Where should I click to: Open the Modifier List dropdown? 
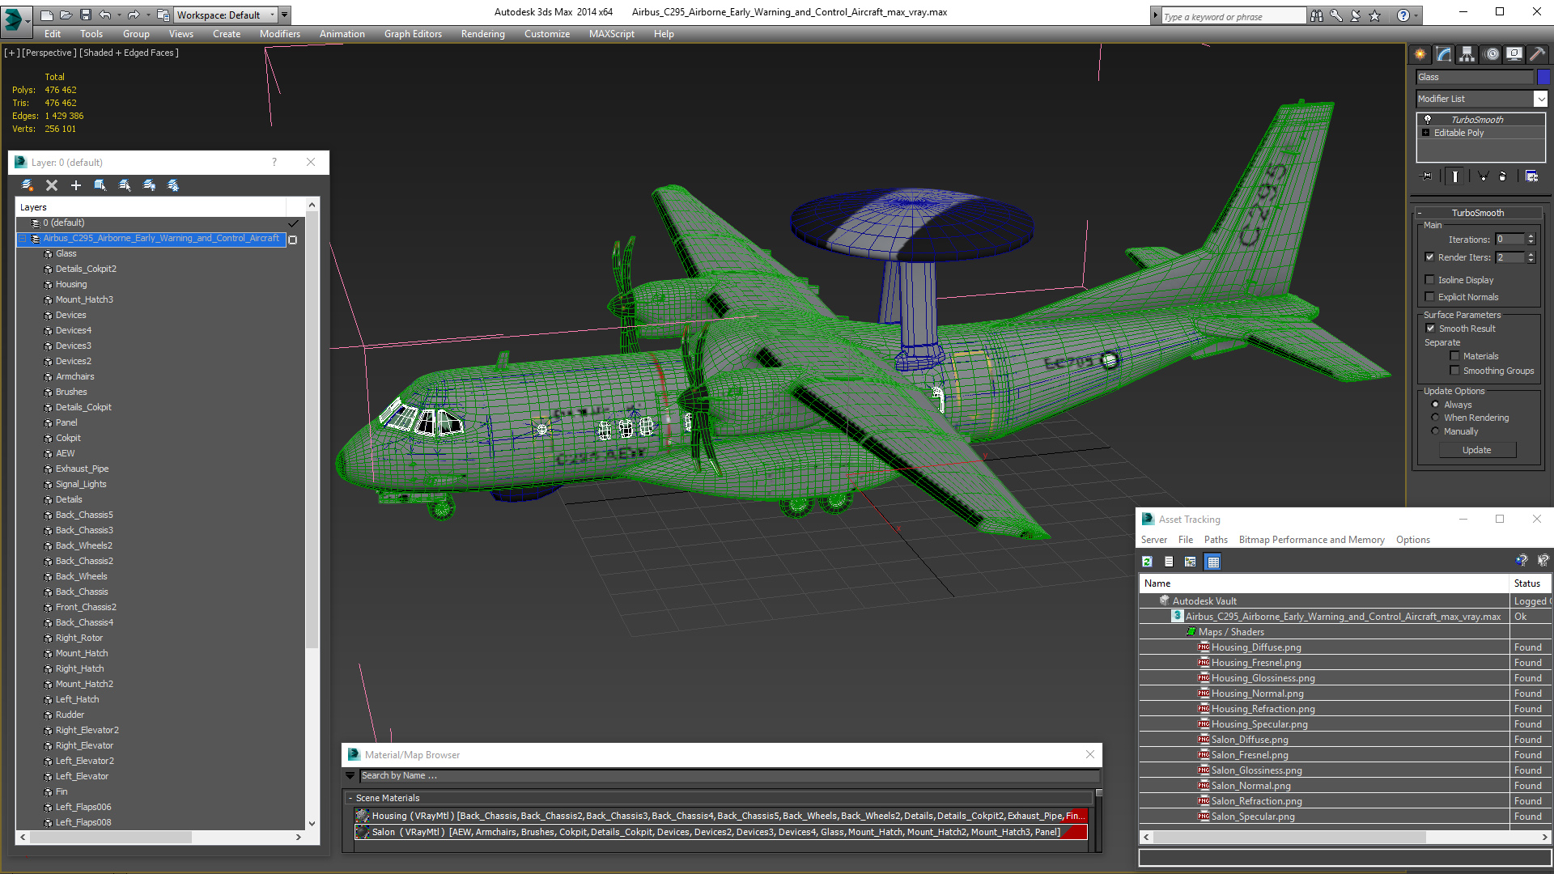[x=1540, y=99]
